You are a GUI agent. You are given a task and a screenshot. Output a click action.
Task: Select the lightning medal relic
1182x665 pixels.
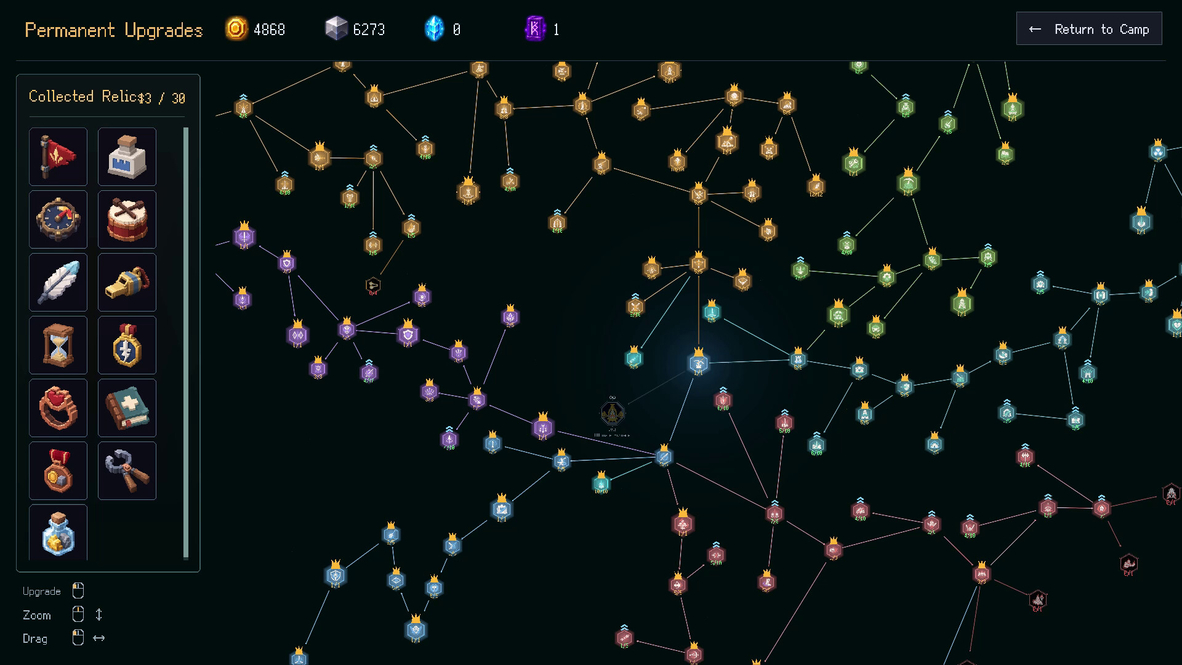127,345
